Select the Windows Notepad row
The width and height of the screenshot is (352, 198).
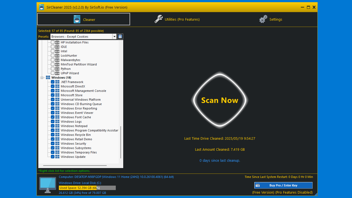click(x=74, y=126)
